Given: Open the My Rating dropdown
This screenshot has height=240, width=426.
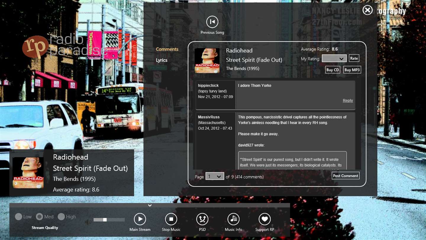Looking at the screenshot, I should tap(334, 58).
